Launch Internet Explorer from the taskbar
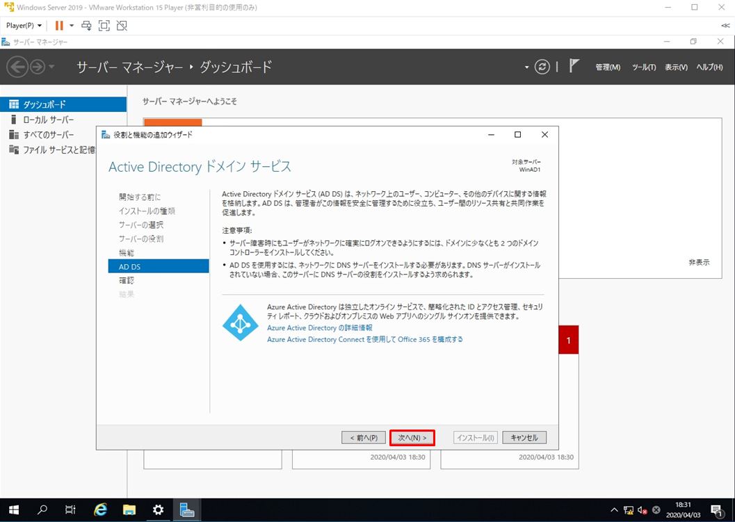Screen dimensions: 735x522 click(x=100, y=509)
